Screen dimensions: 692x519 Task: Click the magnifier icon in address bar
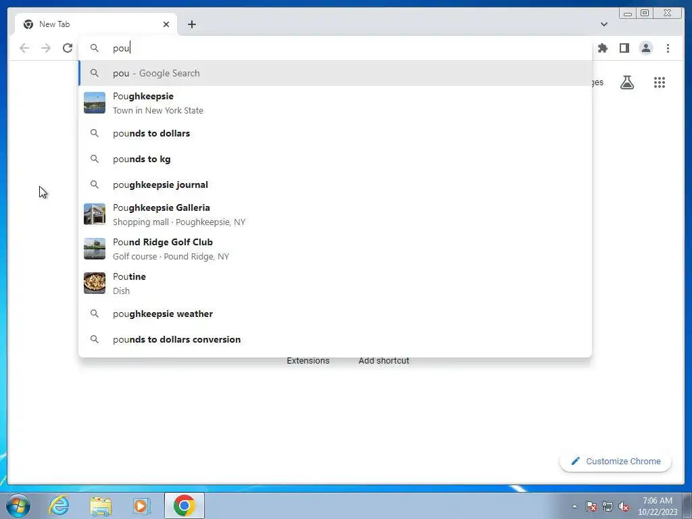click(95, 48)
